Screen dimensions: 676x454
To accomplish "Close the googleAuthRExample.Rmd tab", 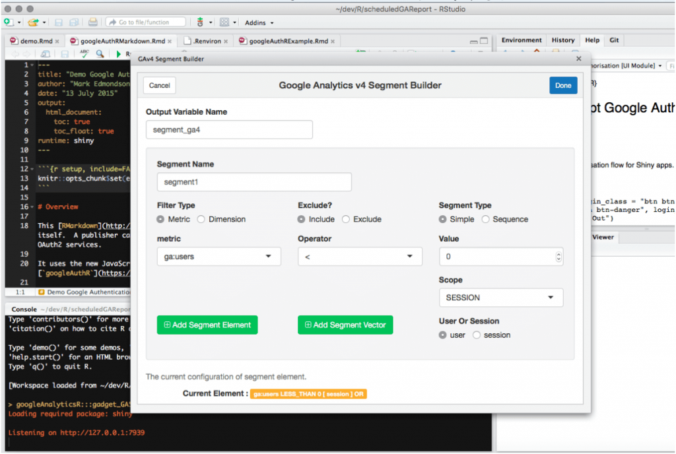I will (333, 42).
